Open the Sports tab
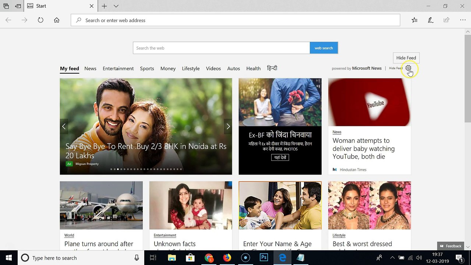Image resolution: width=471 pixels, height=265 pixels. [x=147, y=68]
